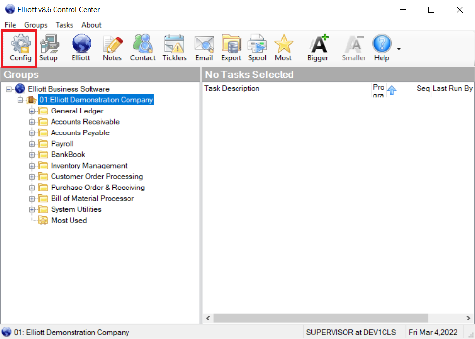Click the blue sort arrow column header

(x=392, y=90)
